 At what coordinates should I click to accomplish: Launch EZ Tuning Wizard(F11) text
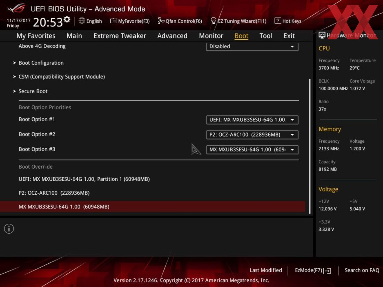(x=242, y=21)
